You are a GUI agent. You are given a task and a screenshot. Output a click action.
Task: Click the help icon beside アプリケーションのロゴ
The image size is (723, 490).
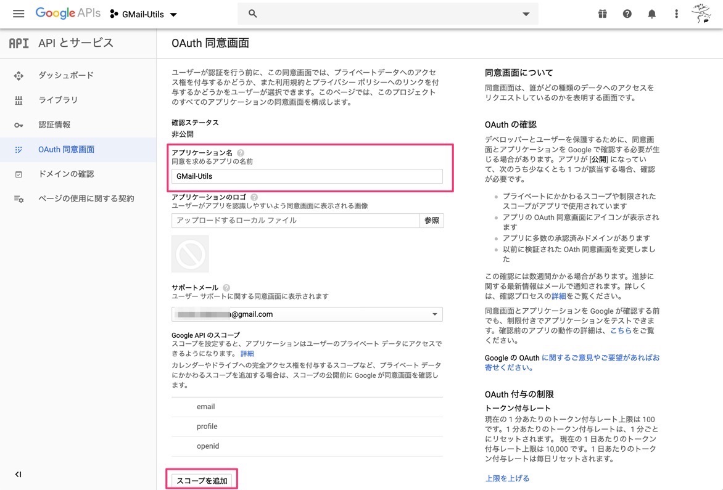pos(254,198)
